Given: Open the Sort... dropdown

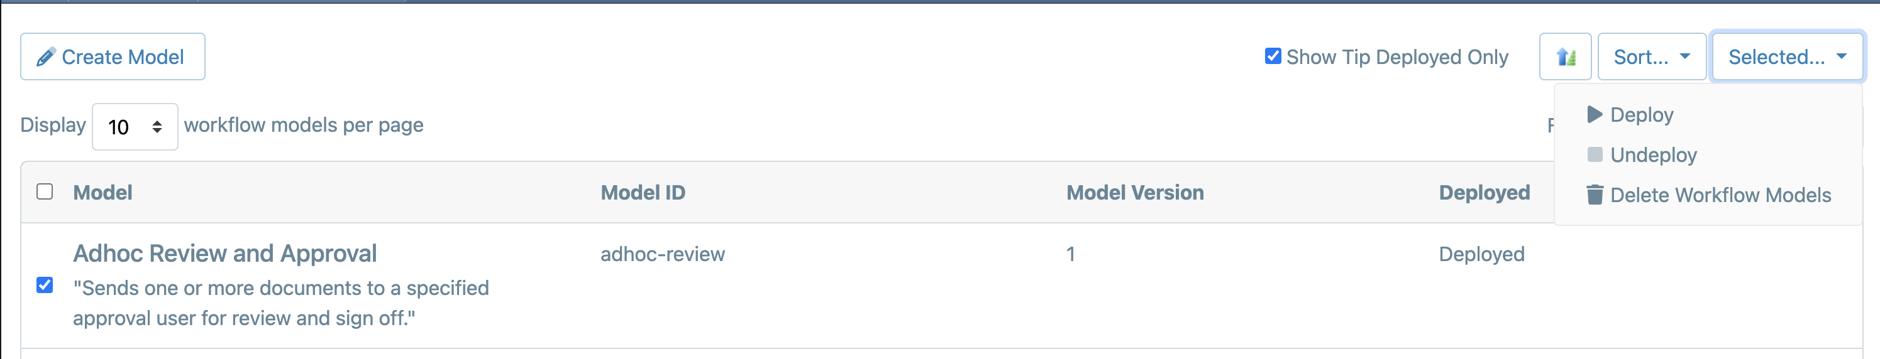Looking at the screenshot, I should 1652,56.
